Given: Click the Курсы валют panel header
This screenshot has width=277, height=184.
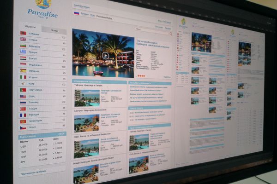Looking at the screenshot, I should pos(42,135).
